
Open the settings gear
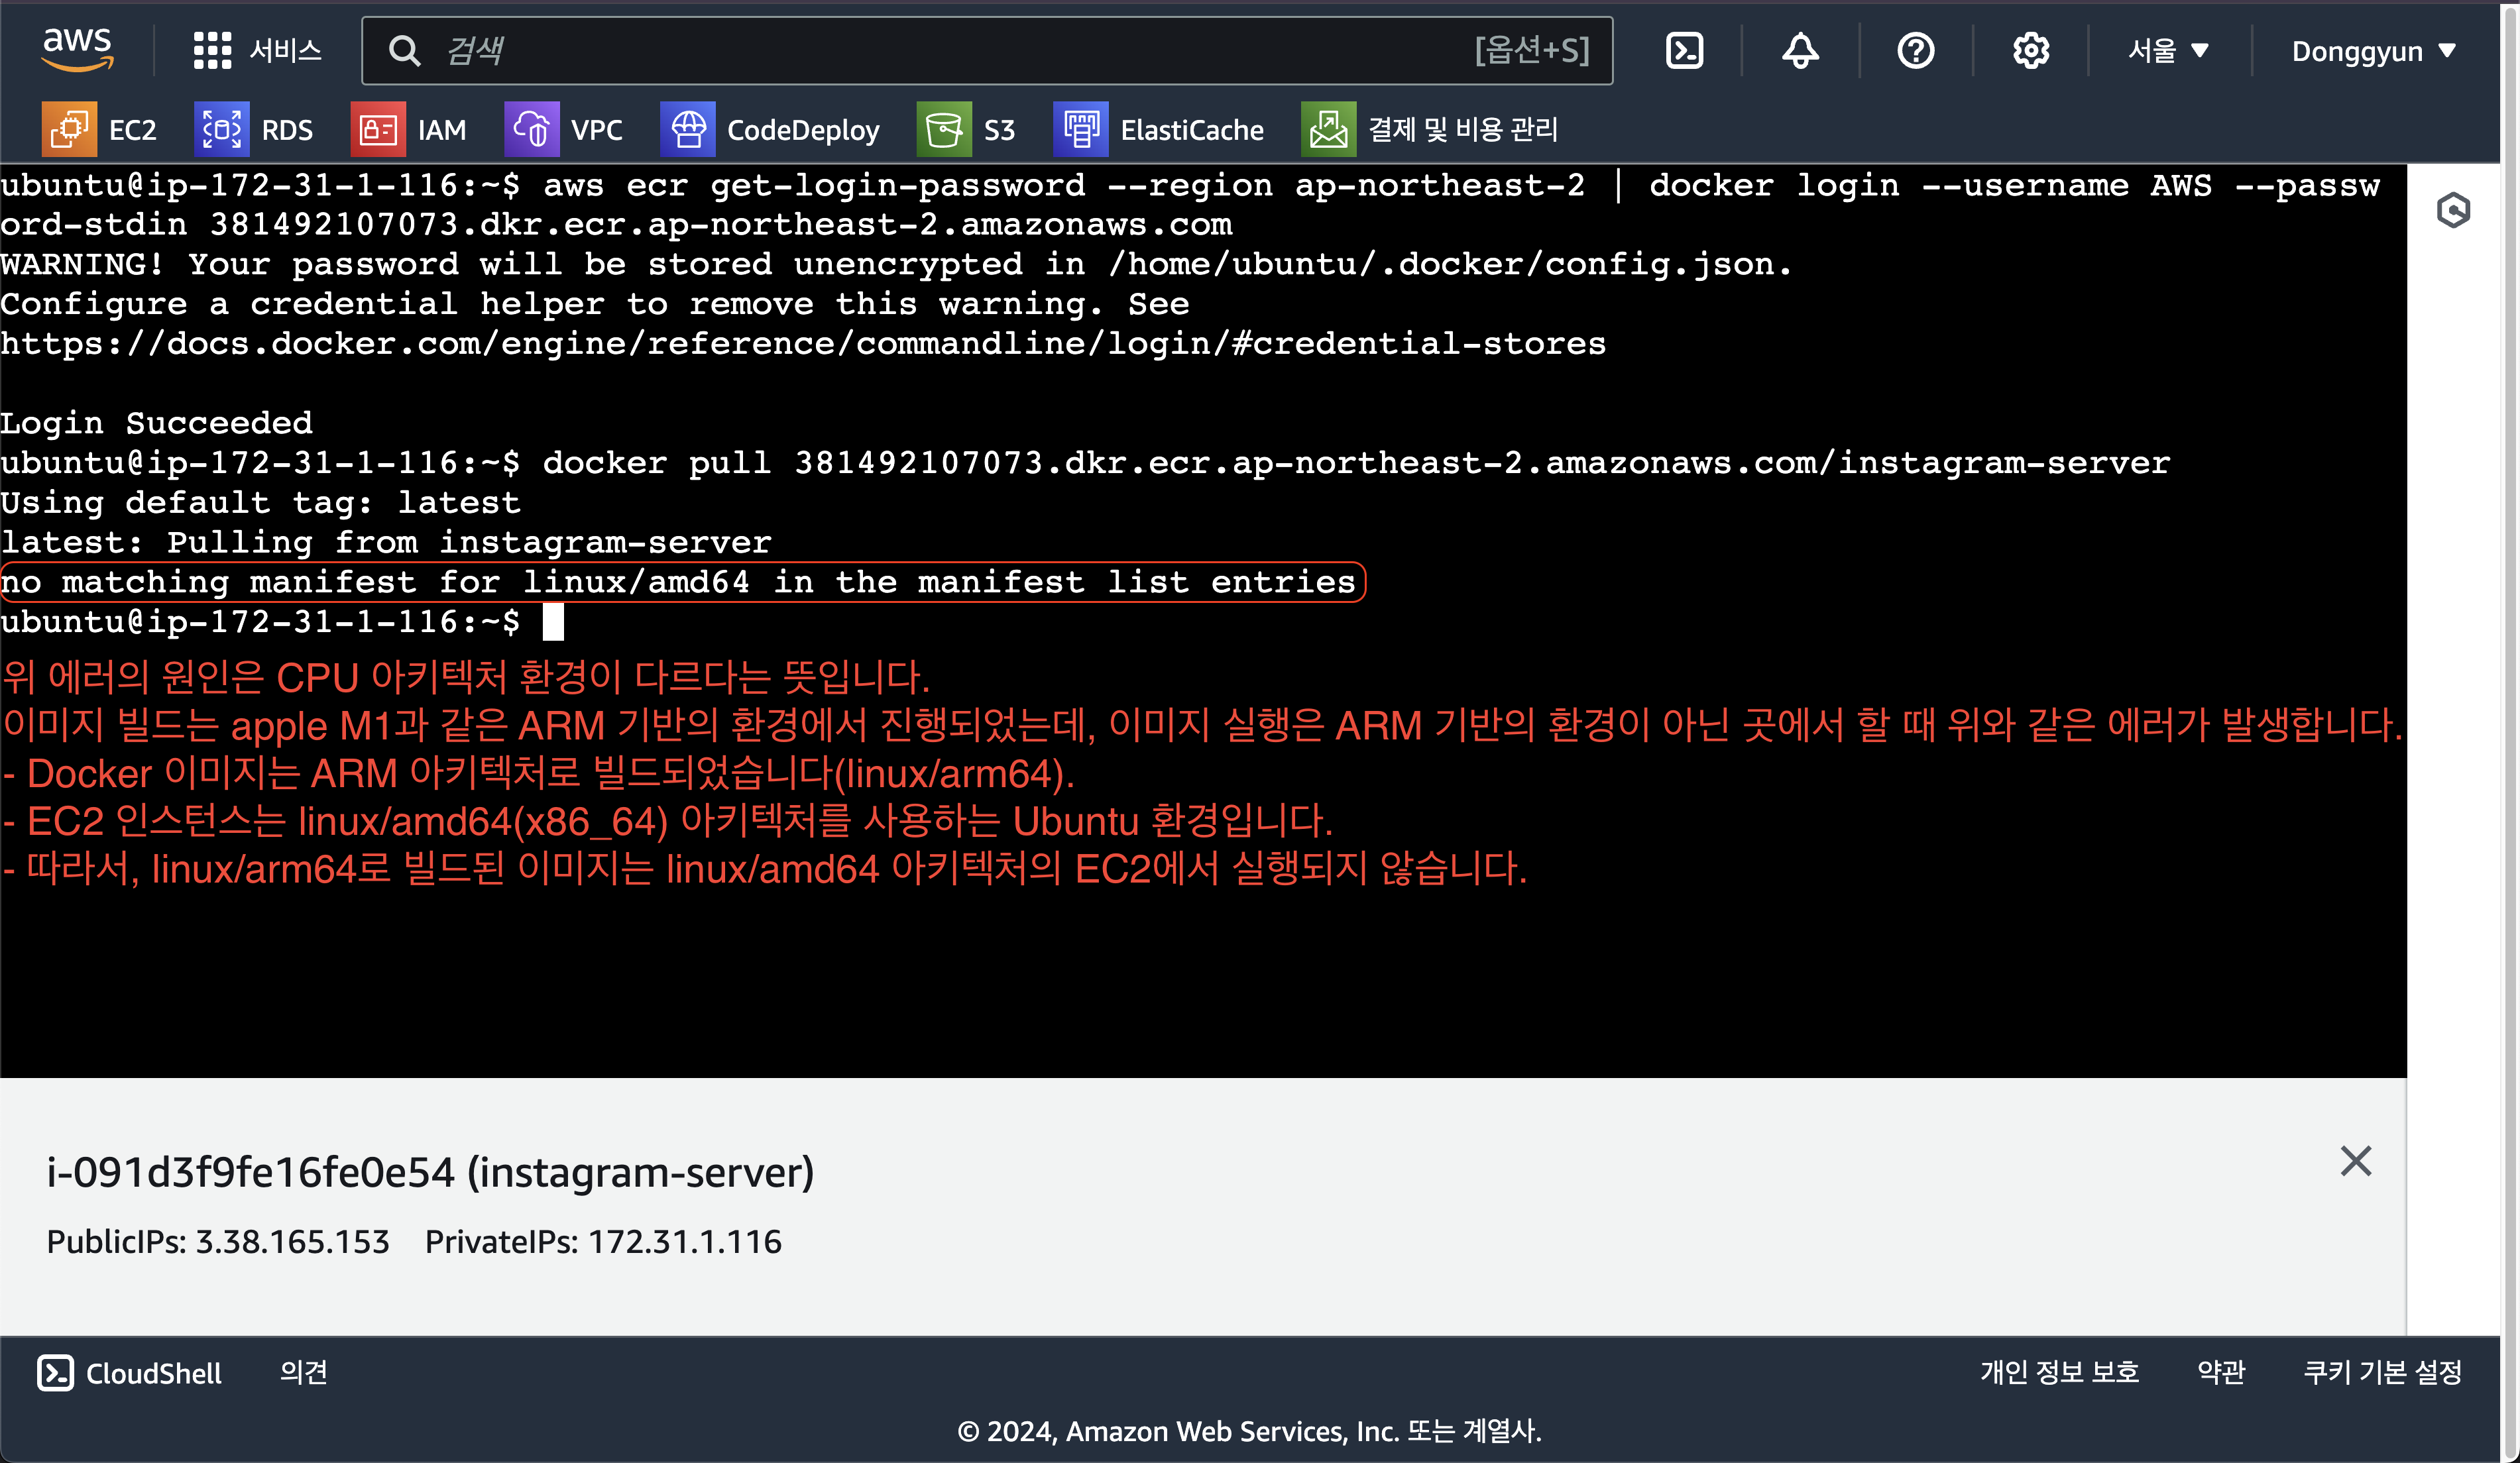click(2030, 50)
